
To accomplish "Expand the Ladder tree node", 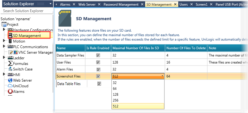I will pos(4,58).
